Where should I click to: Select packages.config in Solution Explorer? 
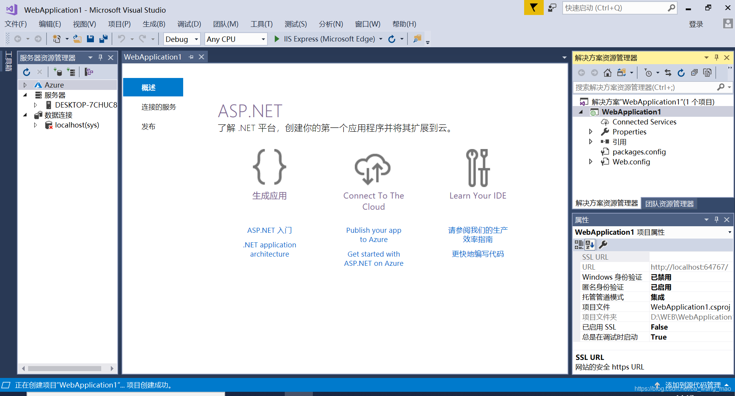(639, 152)
